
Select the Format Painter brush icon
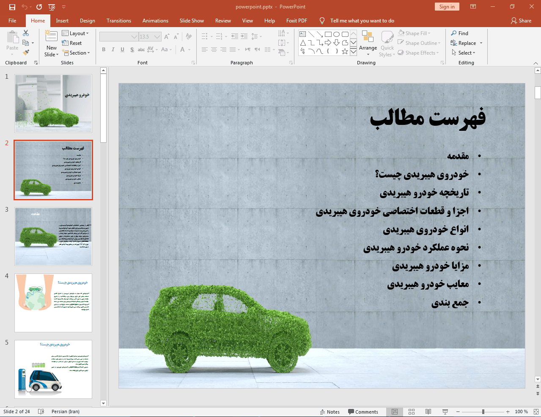pyautogui.click(x=26, y=52)
